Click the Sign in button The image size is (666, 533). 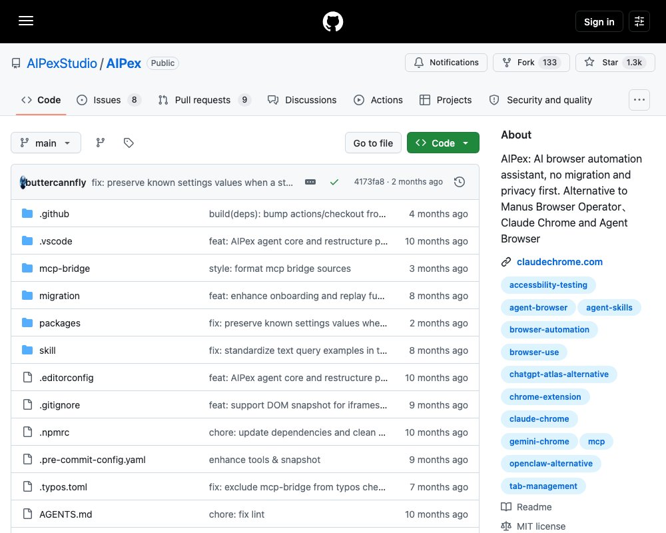[x=599, y=21]
